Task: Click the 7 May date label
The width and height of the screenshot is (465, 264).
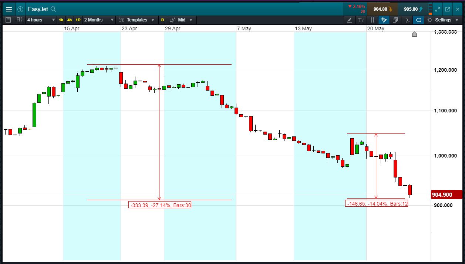Action: tap(244, 28)
